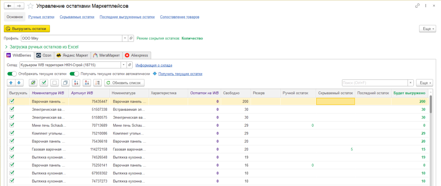
Task: Click Будет выгружено value 29
Action: [x=423, y=133]
